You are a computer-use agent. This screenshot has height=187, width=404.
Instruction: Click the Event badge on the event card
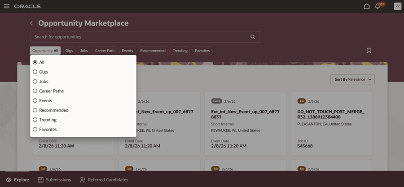[x=216, y=101]
